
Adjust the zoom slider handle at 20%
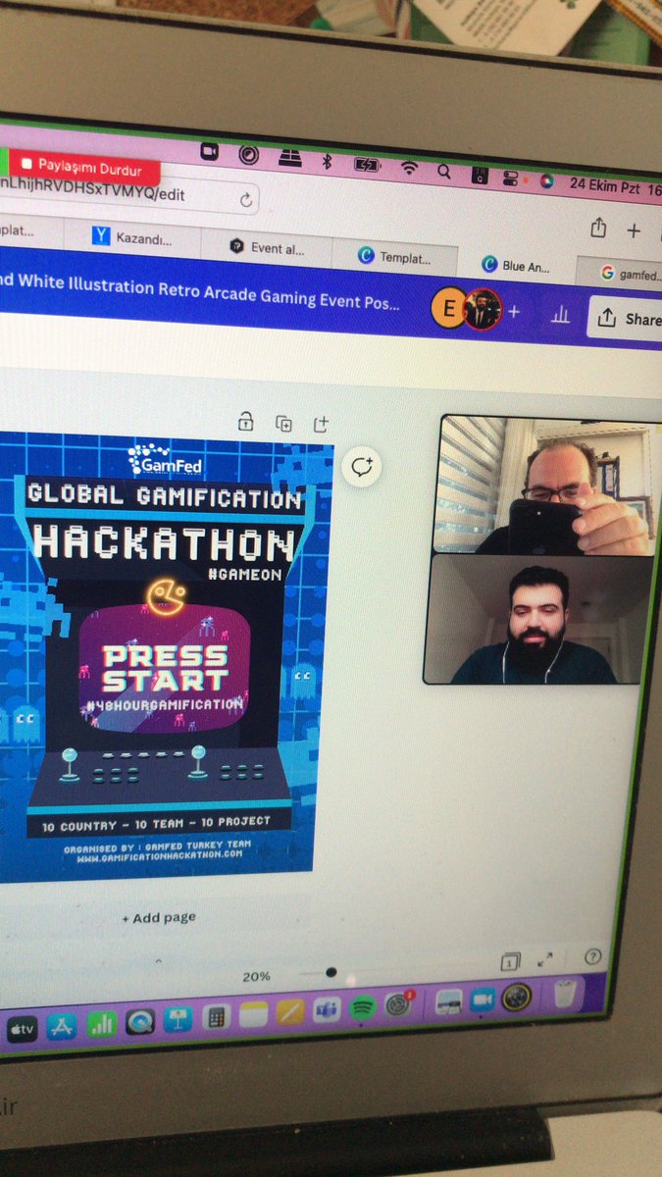click(331, 972)
